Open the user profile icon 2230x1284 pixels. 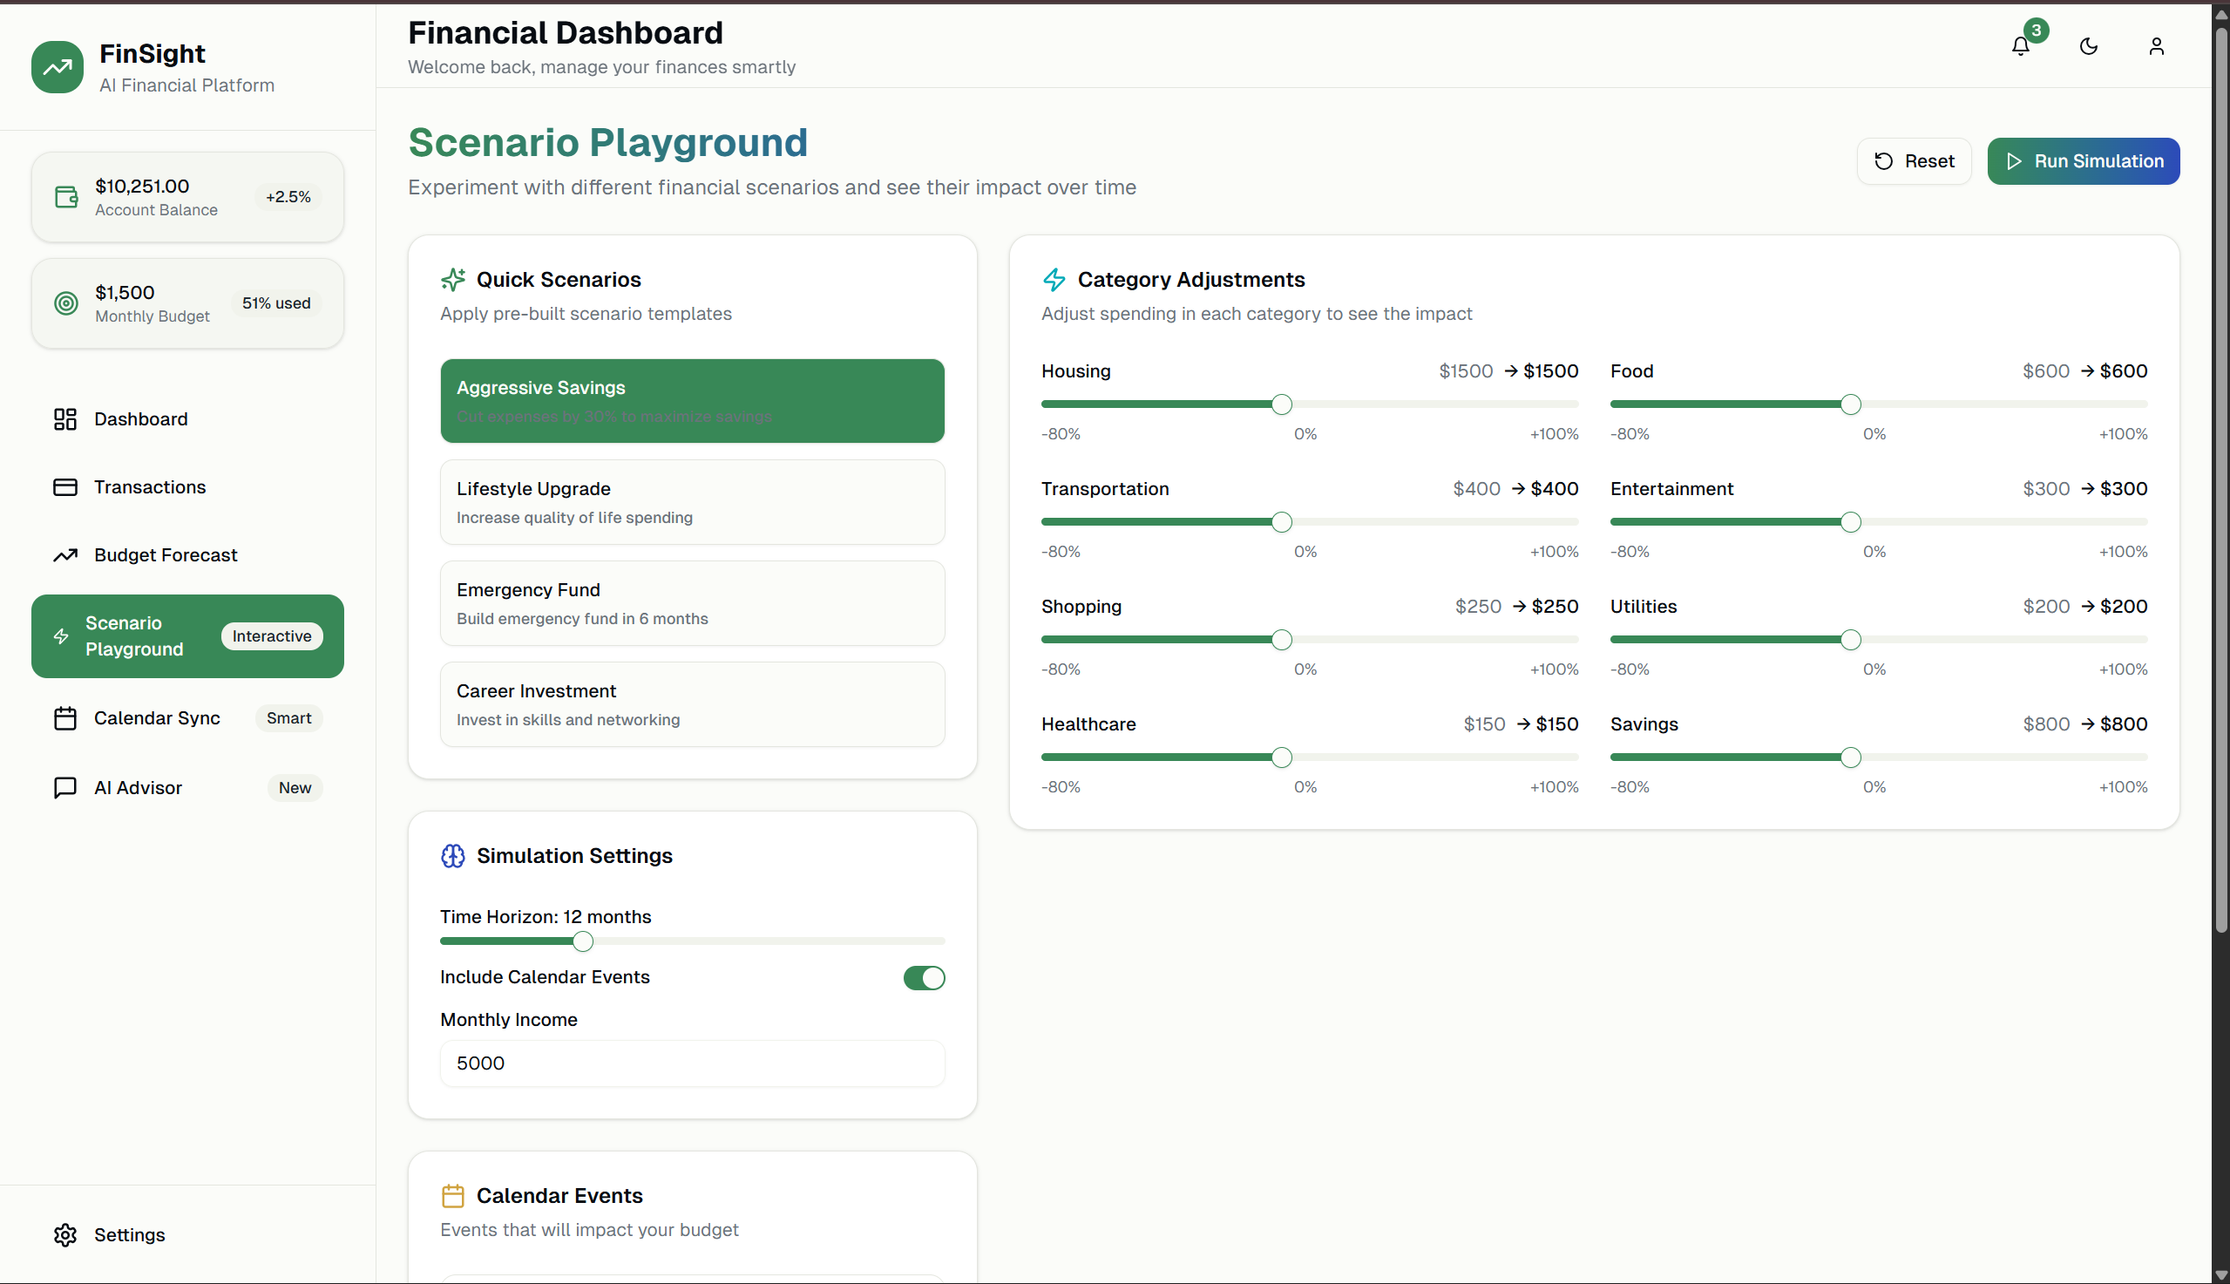(x=2156, y=46)
